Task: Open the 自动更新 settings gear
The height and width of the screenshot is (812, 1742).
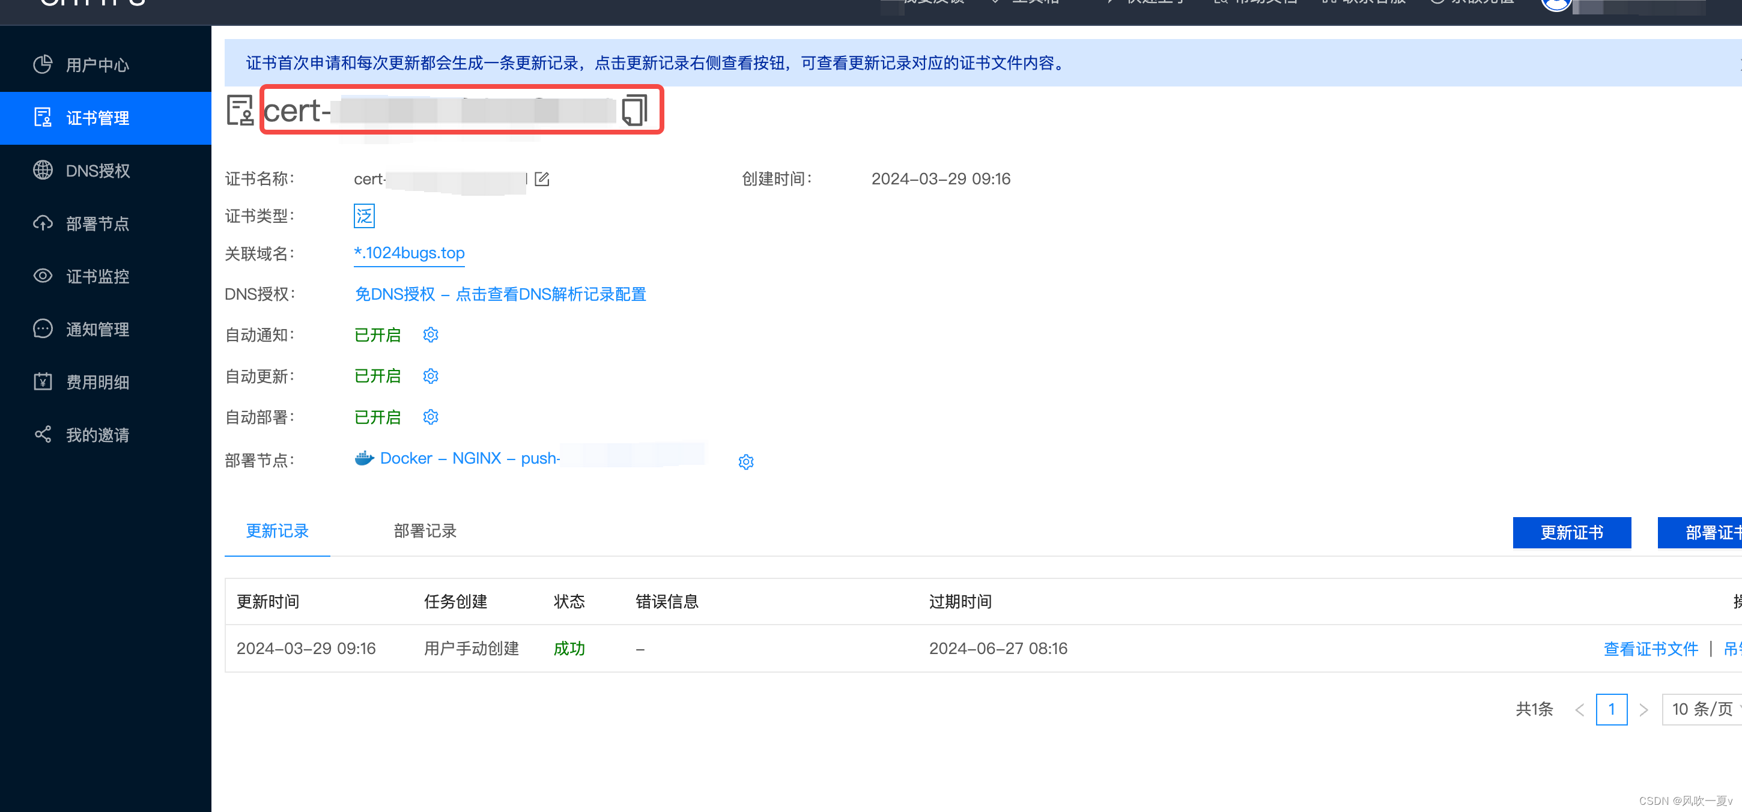Action: [x=431, y=376]
